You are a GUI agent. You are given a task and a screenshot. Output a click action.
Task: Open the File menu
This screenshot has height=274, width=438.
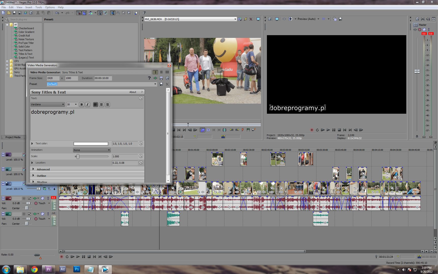click(4, 7)
